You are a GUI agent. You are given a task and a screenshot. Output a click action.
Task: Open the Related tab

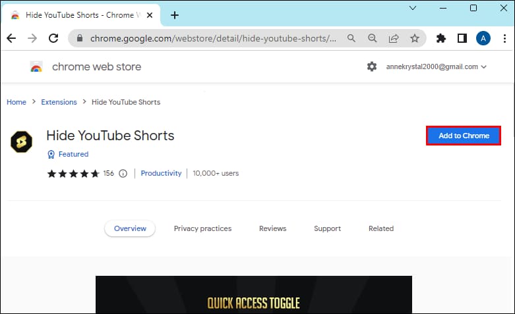pos(381,228)
